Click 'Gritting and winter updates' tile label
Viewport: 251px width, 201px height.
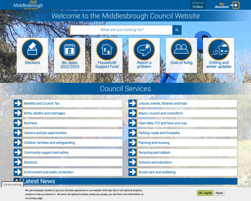pos(219,64)
